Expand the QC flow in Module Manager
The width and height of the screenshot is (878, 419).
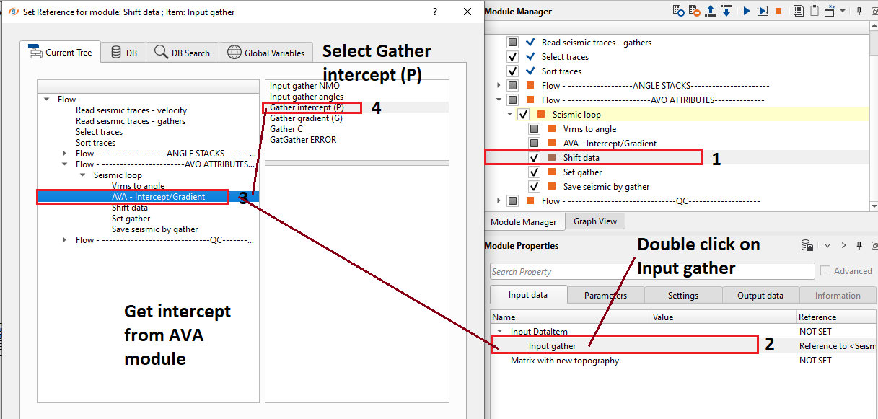pos(499,201)
